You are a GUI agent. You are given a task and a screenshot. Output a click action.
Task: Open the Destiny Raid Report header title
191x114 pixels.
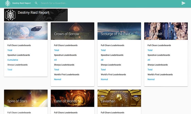point(22,3)
